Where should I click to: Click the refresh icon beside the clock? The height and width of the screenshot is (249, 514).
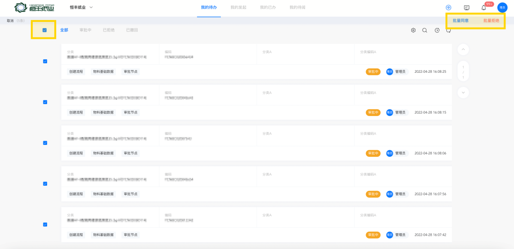[x=448, y=30]
